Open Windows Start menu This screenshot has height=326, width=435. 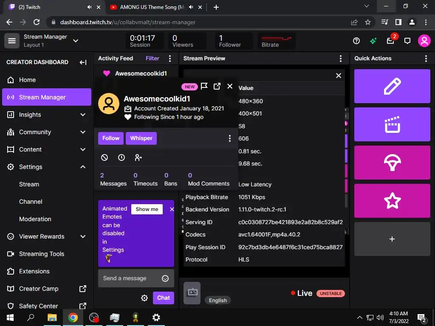pos(10,318)
